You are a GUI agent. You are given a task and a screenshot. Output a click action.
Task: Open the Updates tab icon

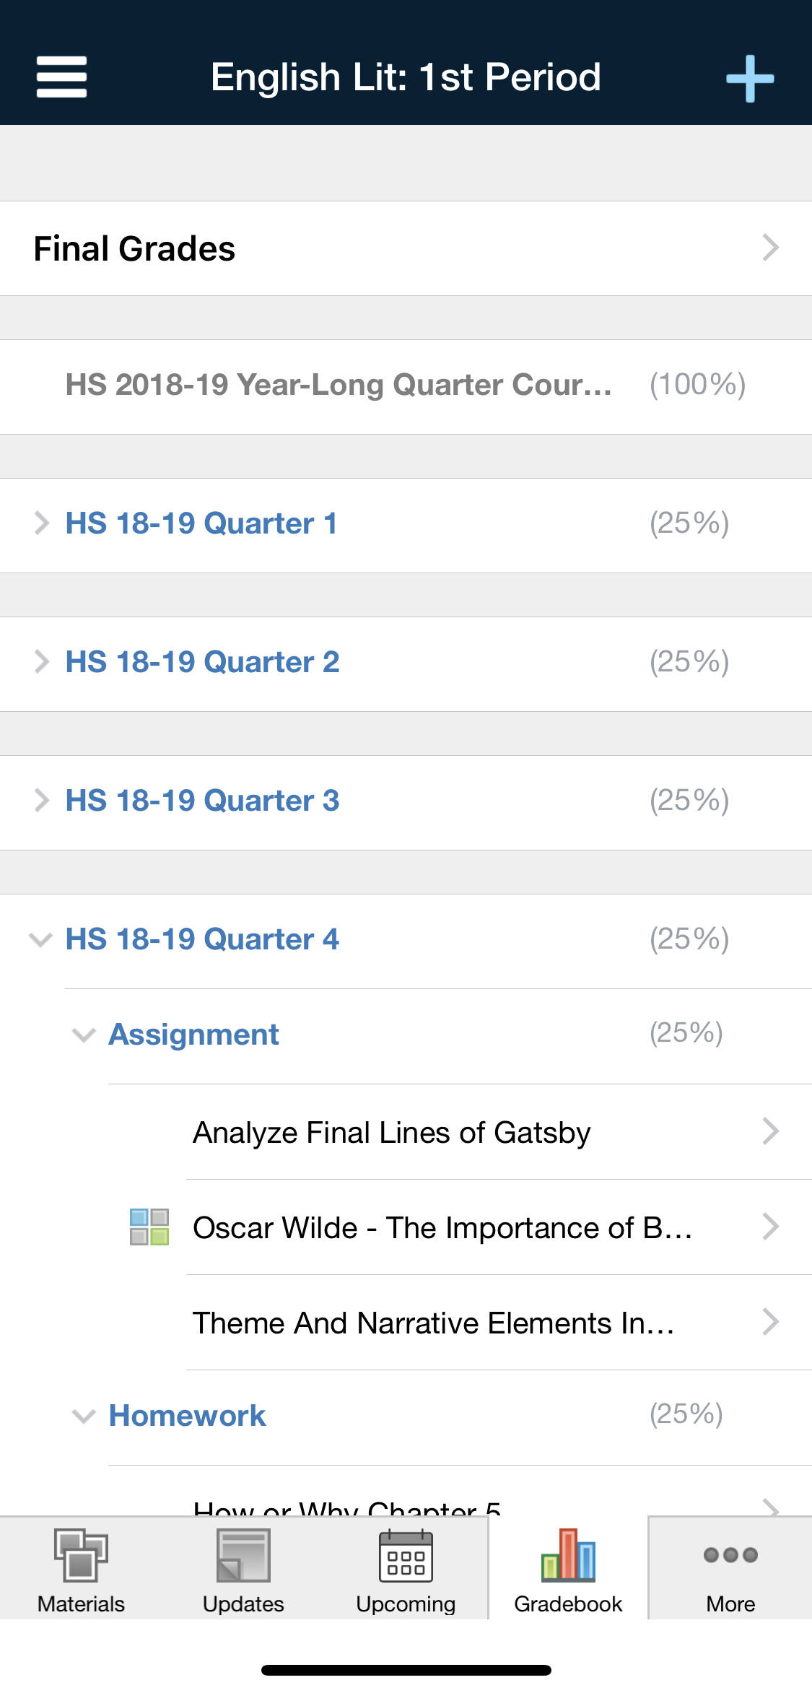pos(243,1555)
